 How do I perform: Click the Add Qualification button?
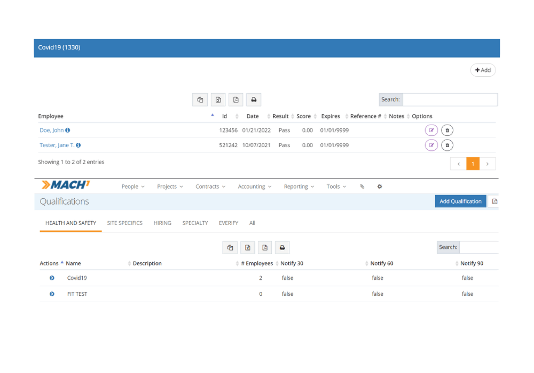(x=460, y=201)
